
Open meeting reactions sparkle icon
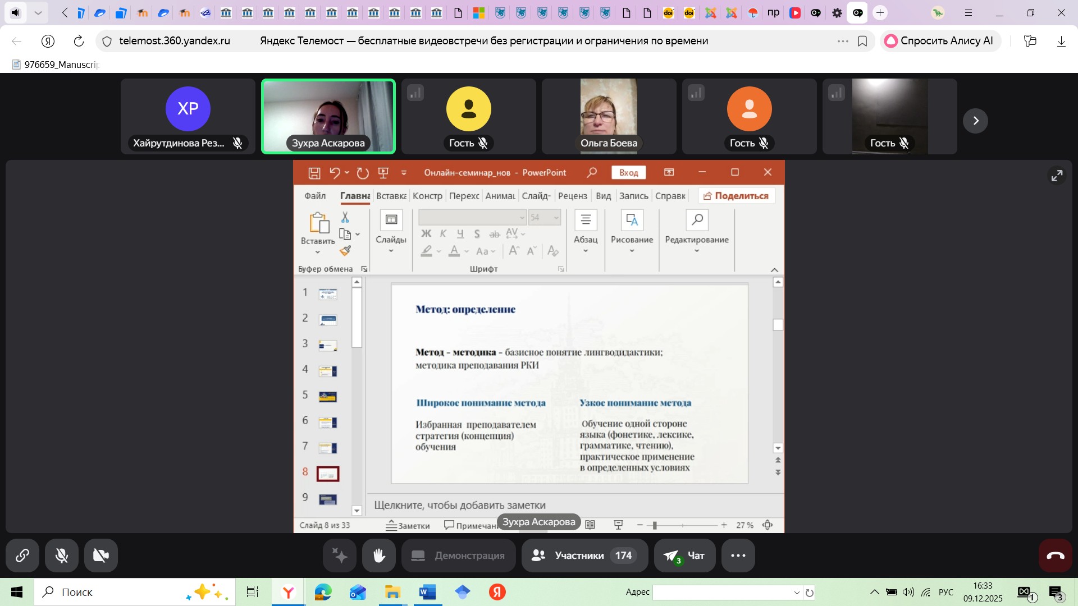(340, 555)
